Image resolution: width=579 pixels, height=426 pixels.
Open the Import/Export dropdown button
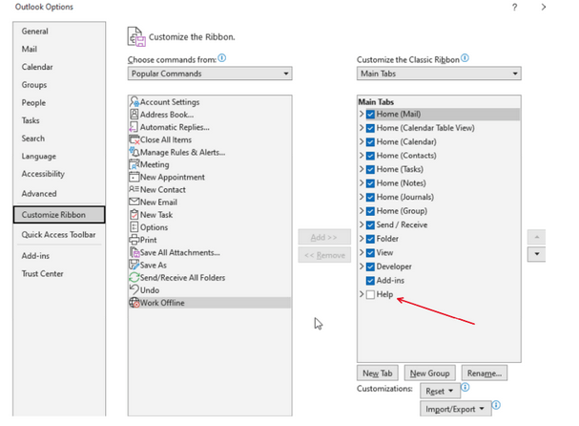pos(455,409)
